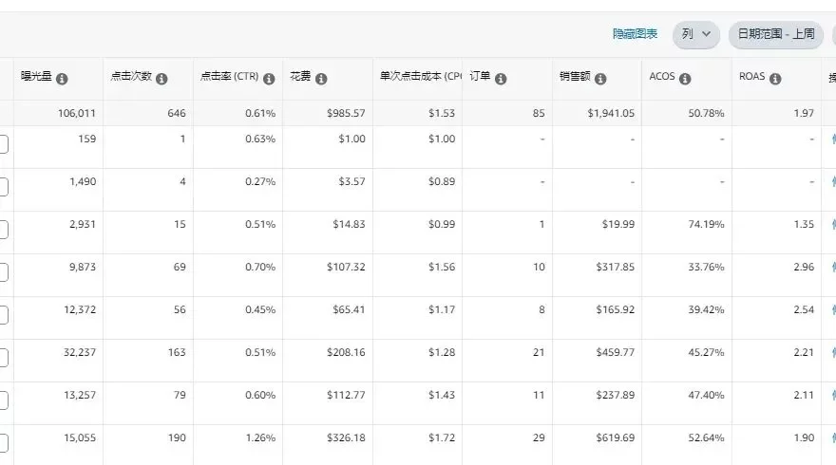Select spend cell $107.32
The height and width of the screenshot is (465, 836).
pos(346,267)
